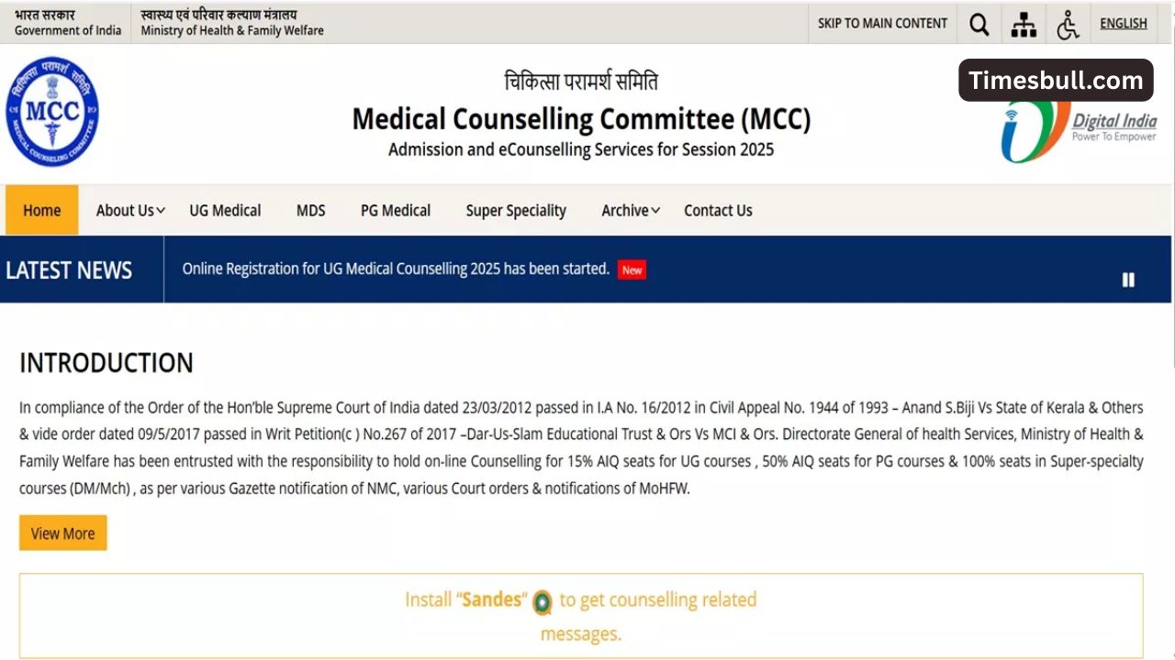The width and height of the screenshot is (1175, 660).
Task: Click the View More button
Action: point(62,533)
